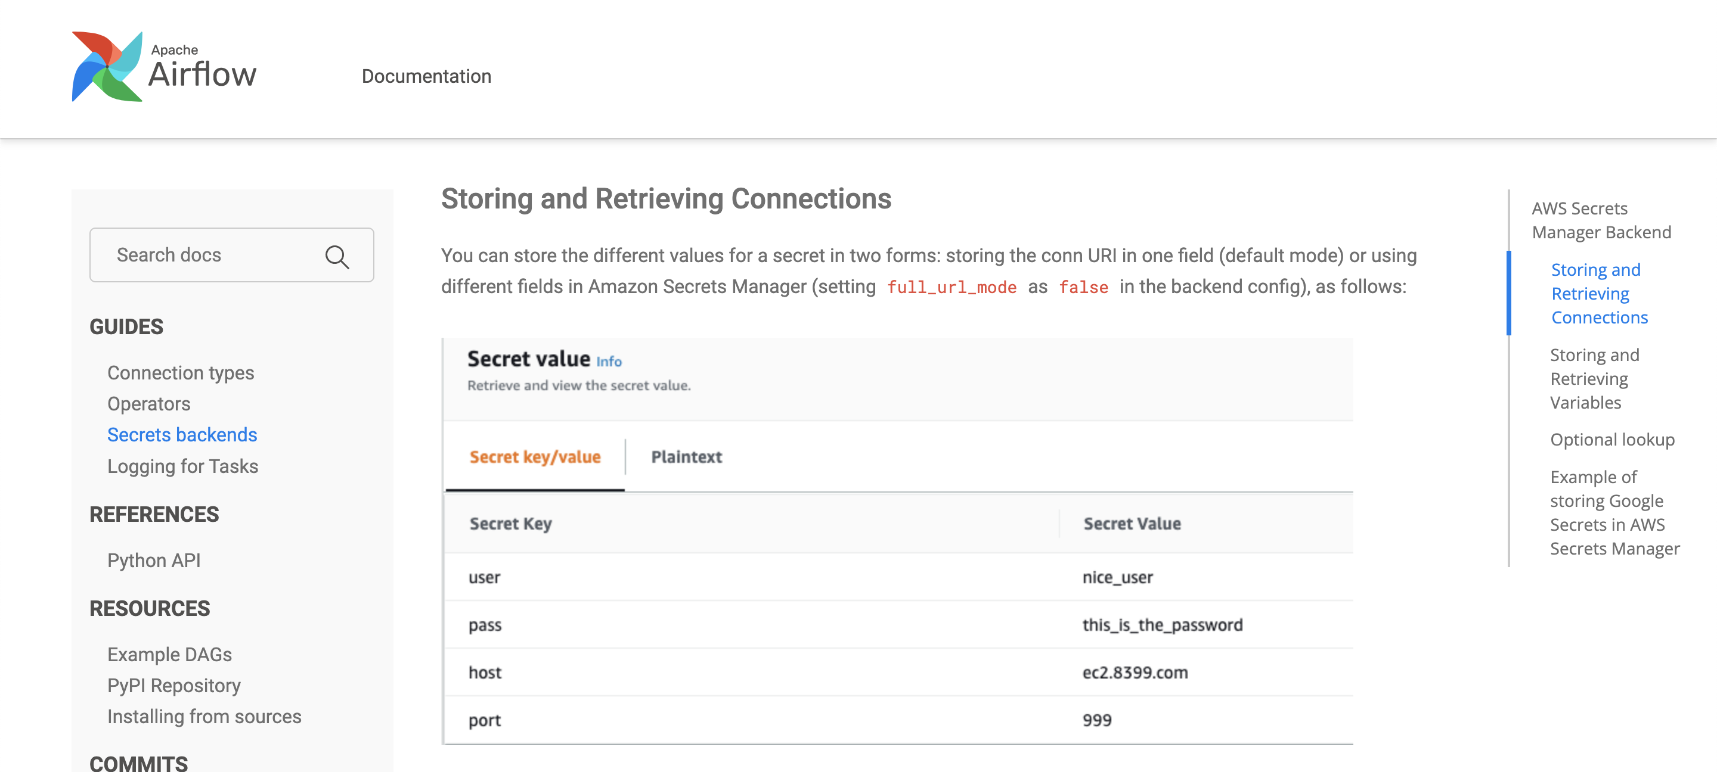Jump to Storing and Retrieving Variables section
1717x772 pixels.
(x=1594, y=378)
